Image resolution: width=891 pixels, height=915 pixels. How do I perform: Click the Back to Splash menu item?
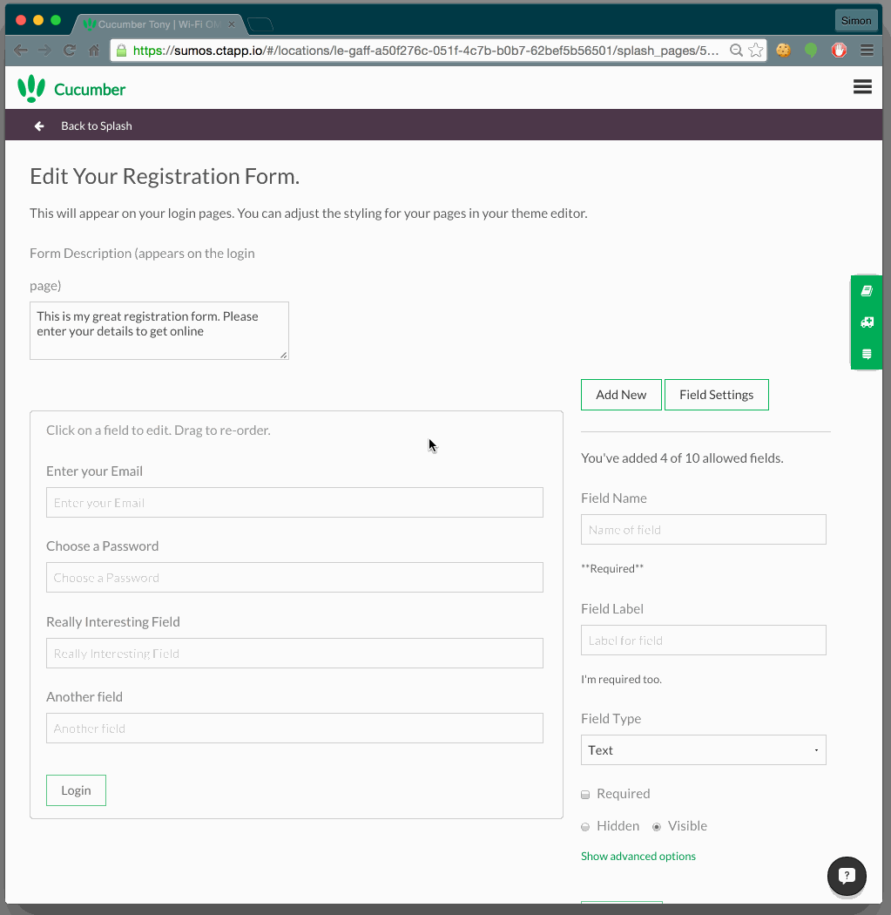[x=96, y=125]
